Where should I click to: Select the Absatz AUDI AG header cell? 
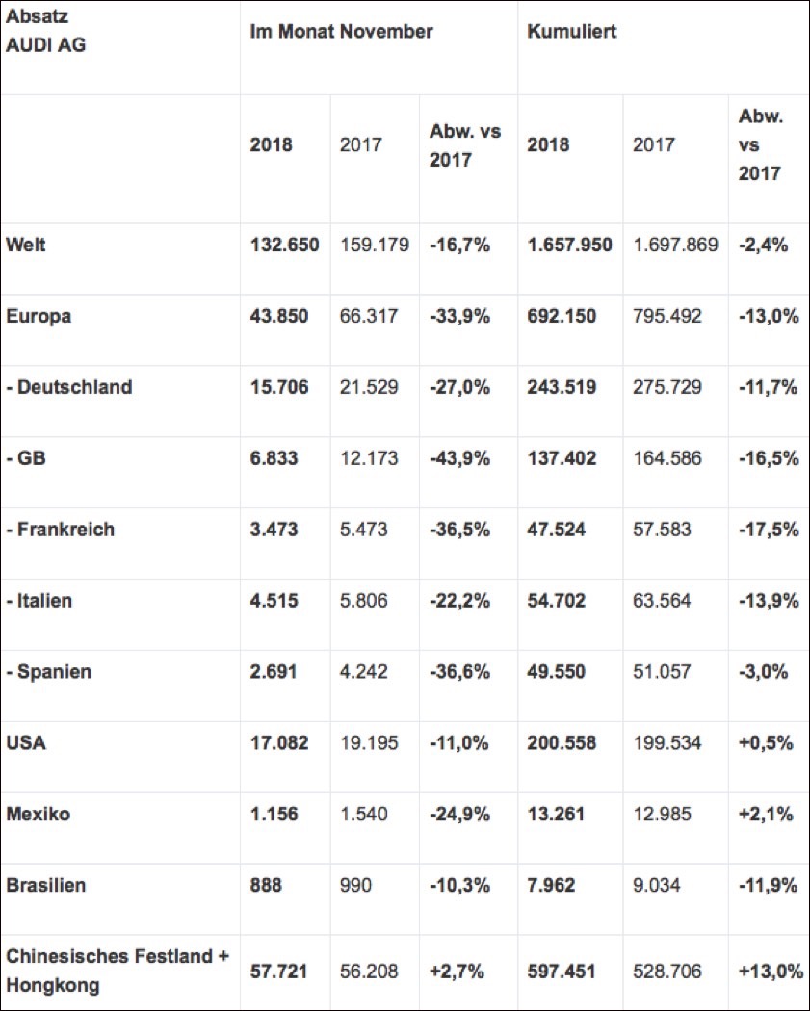[46, 30]
